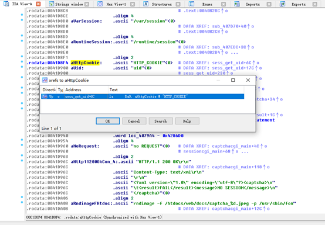This screenshot has width=325, height=225.
Task: Select the highlighted aHttpCookie label
Action: point(85,63)
